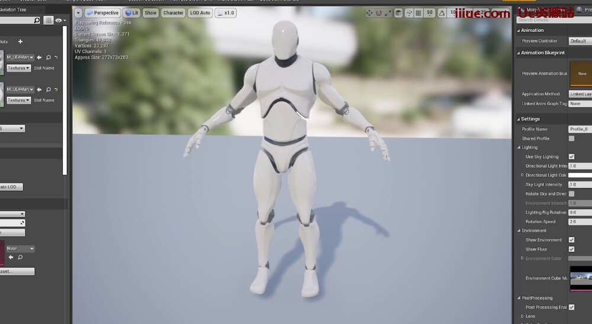Collapse the Animation Blueprint section
This screenshot has width=592, height=324.
coord(519,53)
